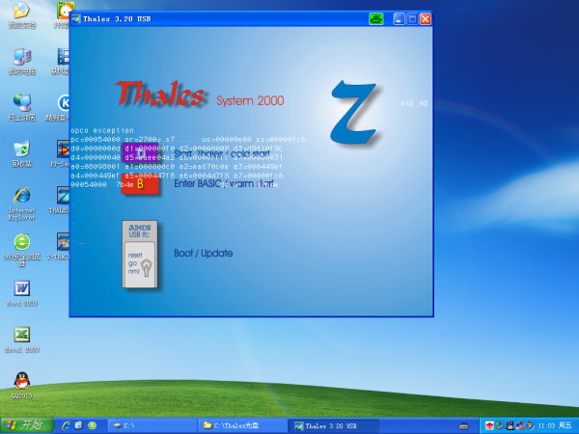Switch to the C:\ taskbar window
This screenshot has width=579, height=434.
(x=152, y=426)
